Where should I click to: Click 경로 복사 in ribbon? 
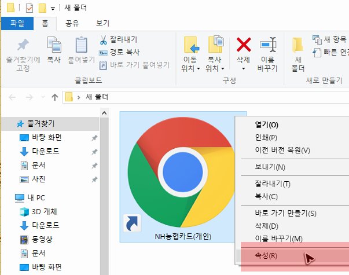click(x=119, y=52)
